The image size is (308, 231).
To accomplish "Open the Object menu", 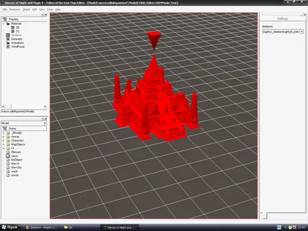I will coord(26,10).
